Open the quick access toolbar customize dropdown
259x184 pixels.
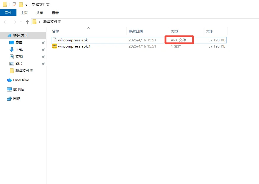tap(26, 5)
